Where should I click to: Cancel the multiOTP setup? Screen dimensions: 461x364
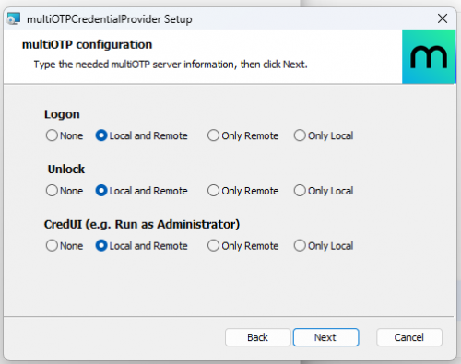(x=409, y=337)
